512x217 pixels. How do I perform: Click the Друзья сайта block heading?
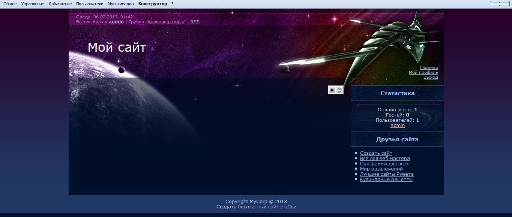tap(397, 139)
